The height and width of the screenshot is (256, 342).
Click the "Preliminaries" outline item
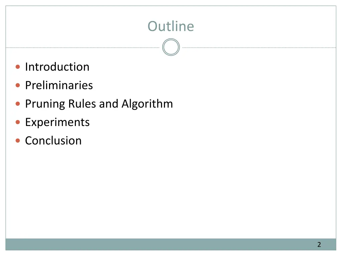pyautogui.click(x=59, y=85)
